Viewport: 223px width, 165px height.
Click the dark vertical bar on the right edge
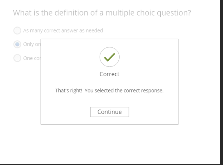pyautogui.click(x=221, y=80)
